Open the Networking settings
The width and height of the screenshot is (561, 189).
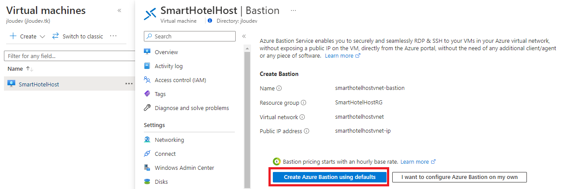[169, 140]
